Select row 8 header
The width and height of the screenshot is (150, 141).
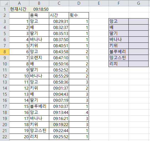click(5, 52)
